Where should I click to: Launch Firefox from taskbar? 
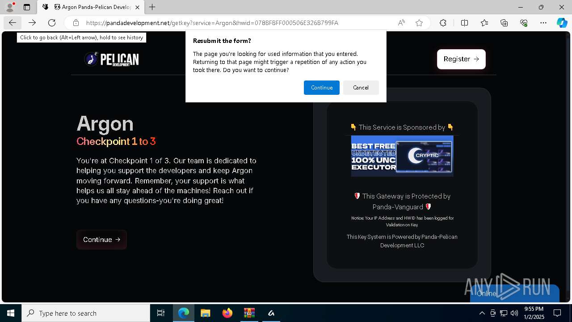click(227, 313)
